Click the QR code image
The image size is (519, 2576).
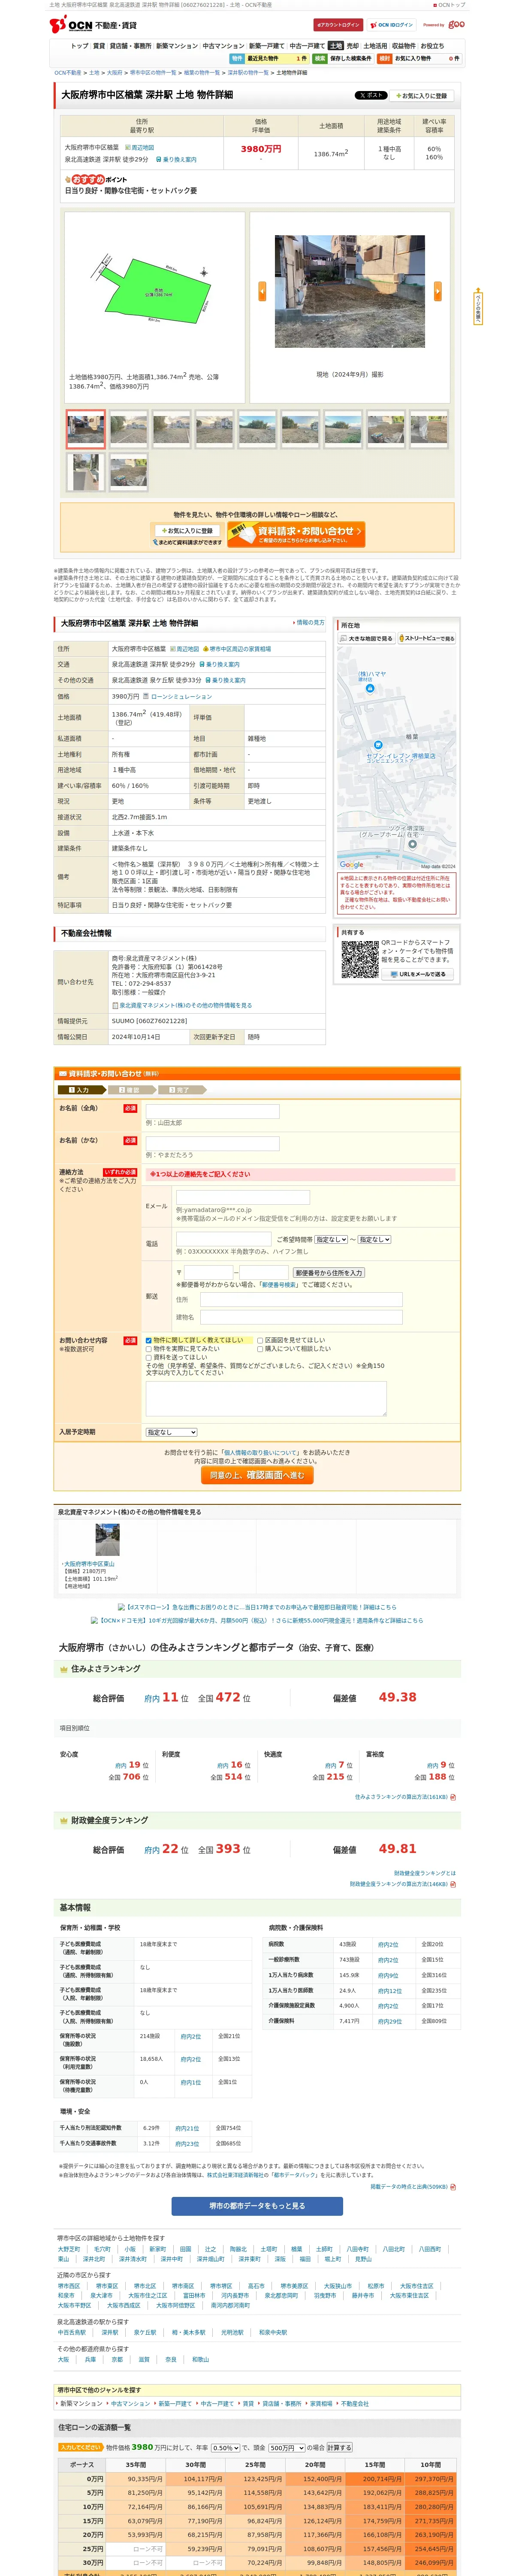point(359,959)
